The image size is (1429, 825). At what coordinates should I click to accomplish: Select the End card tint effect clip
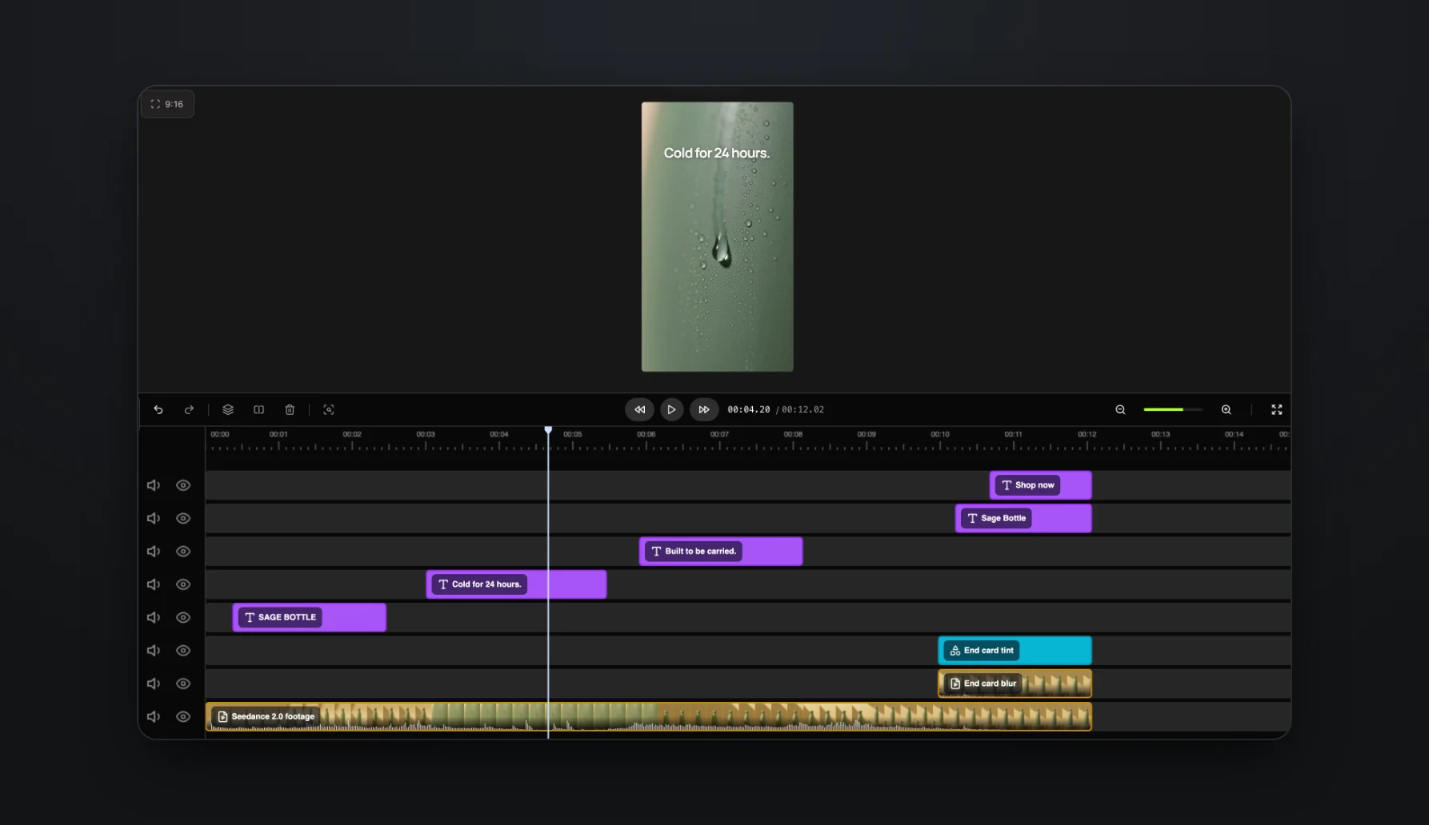(1015, 651)
